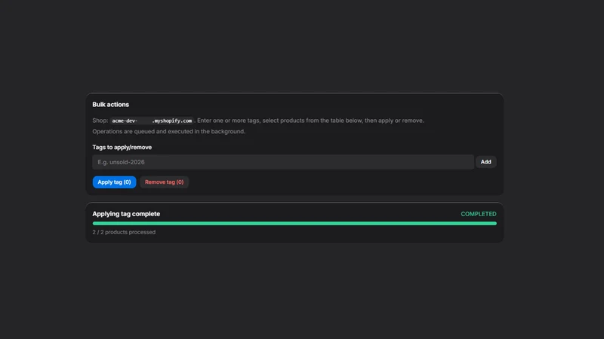Image resolution: width=604 pixels, height=339 pixels.
Task: Click the Remove tag (0) button
Action: 164,182
